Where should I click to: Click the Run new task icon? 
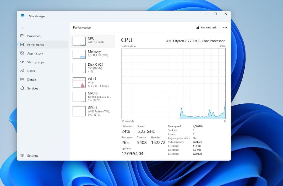[197, 27]
